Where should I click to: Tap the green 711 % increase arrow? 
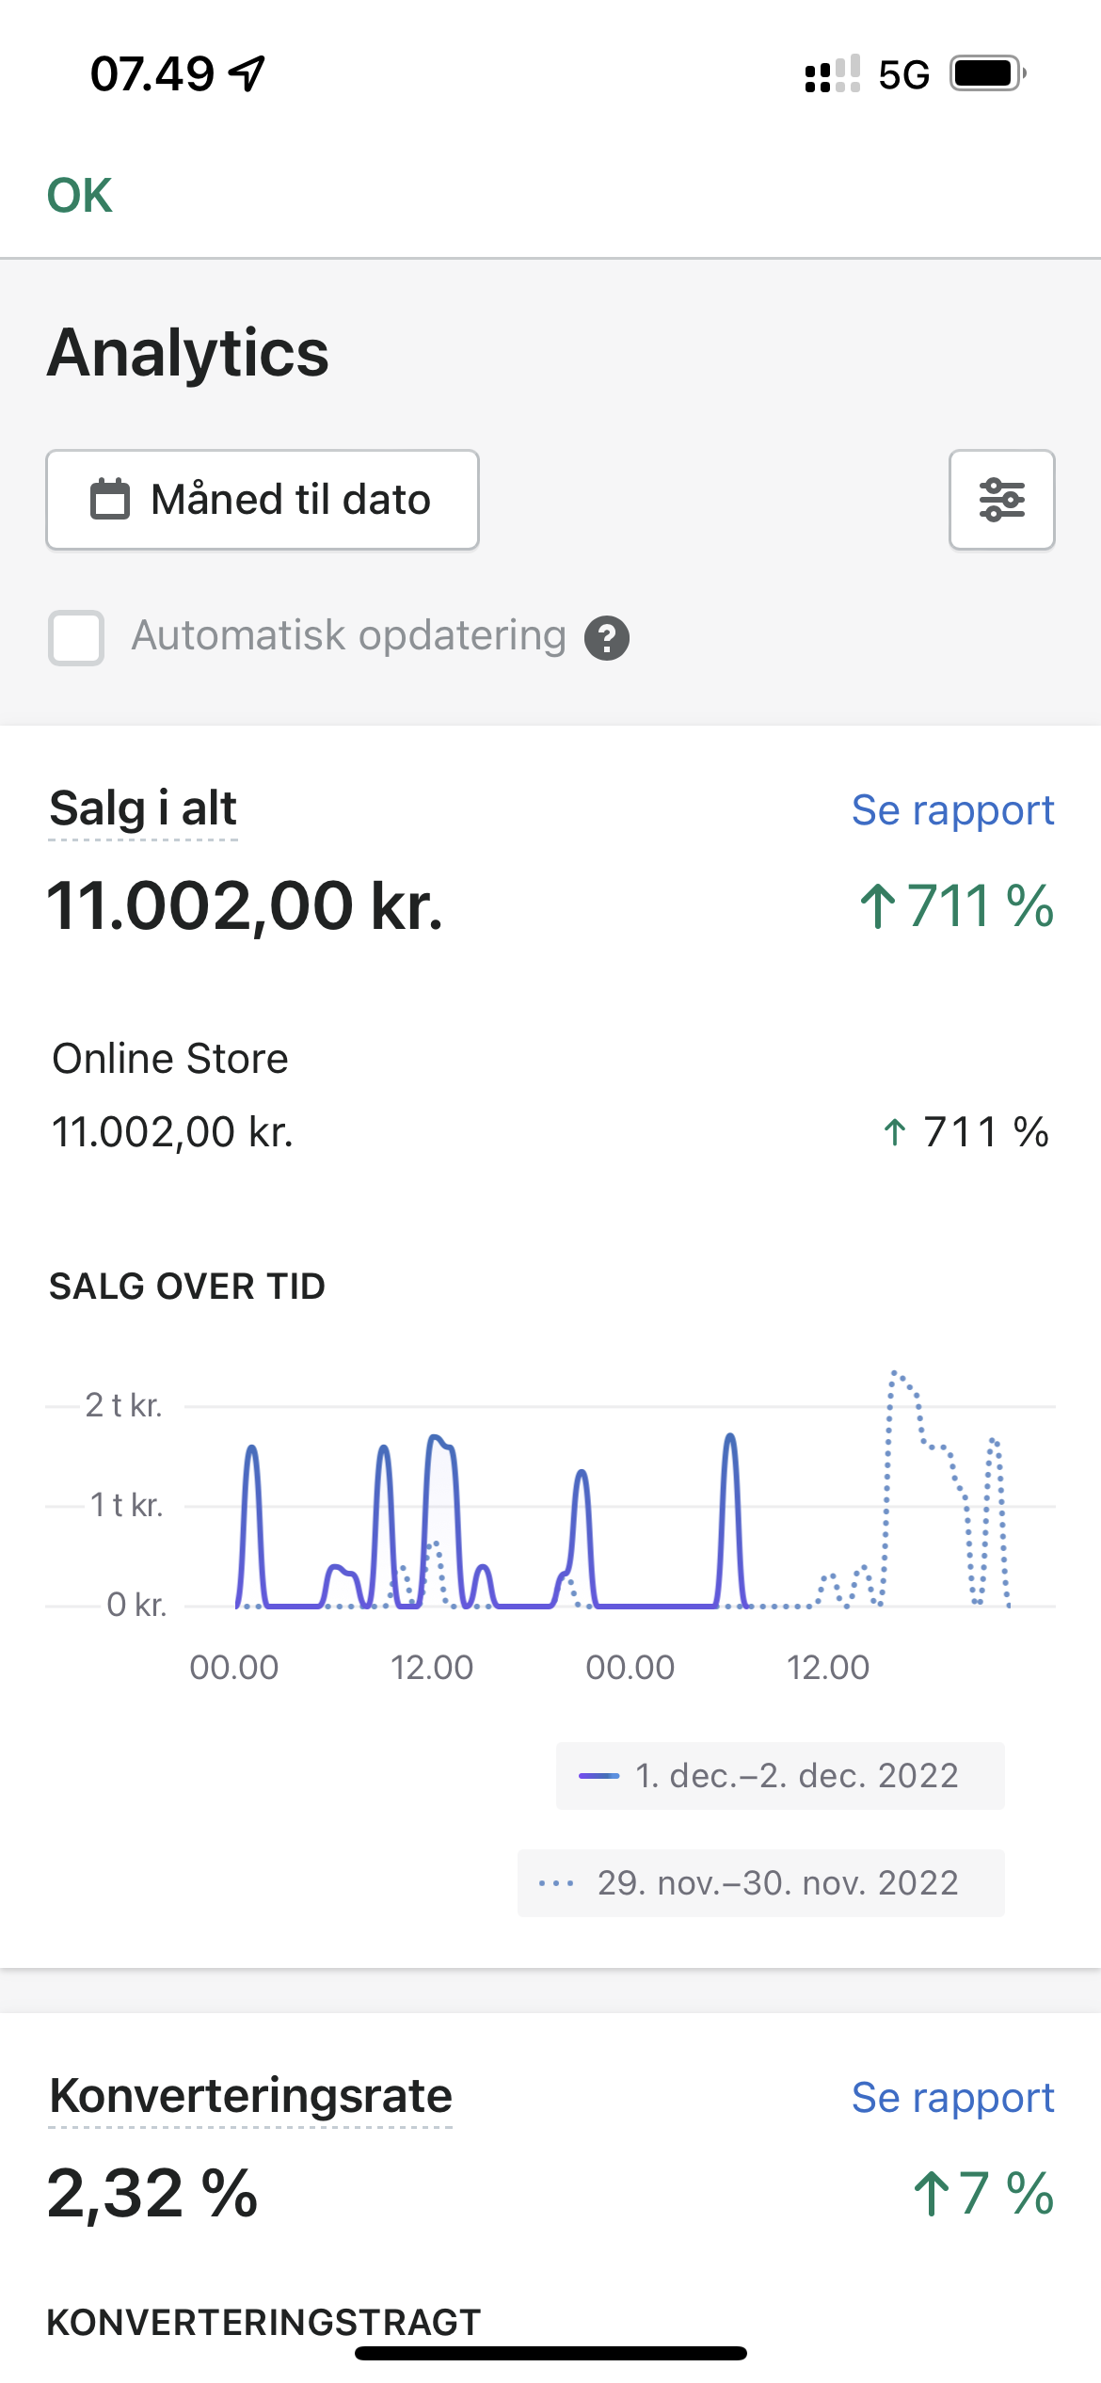point(877,906)
